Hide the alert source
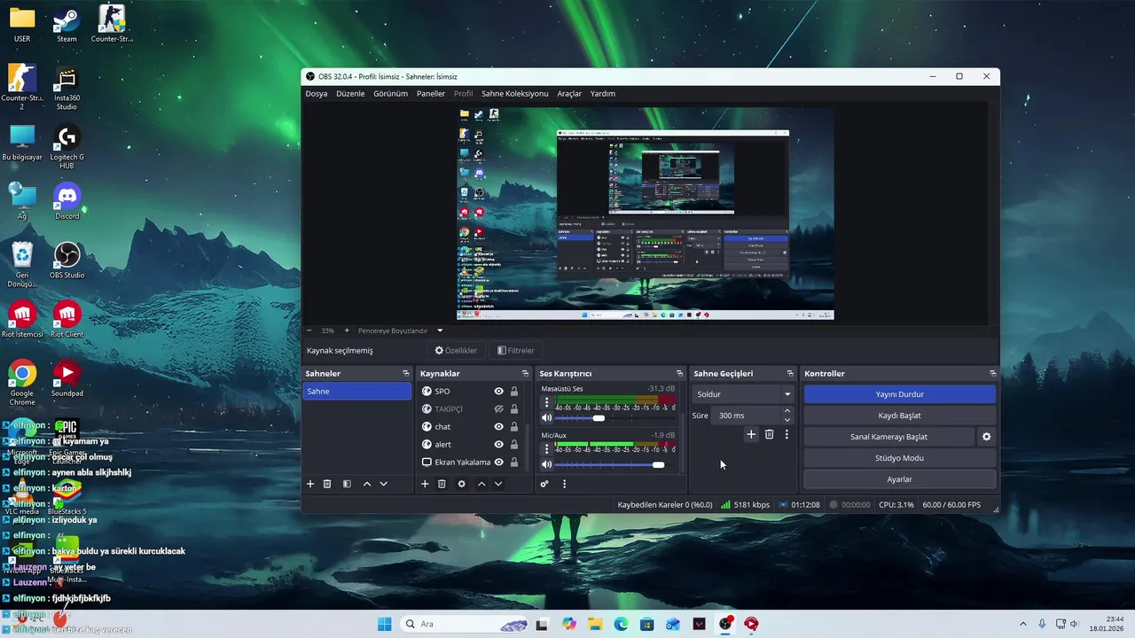Viewport: 1135px width, 638px height. [x=499, y=444]
